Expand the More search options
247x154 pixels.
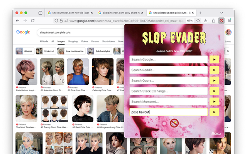121,41
